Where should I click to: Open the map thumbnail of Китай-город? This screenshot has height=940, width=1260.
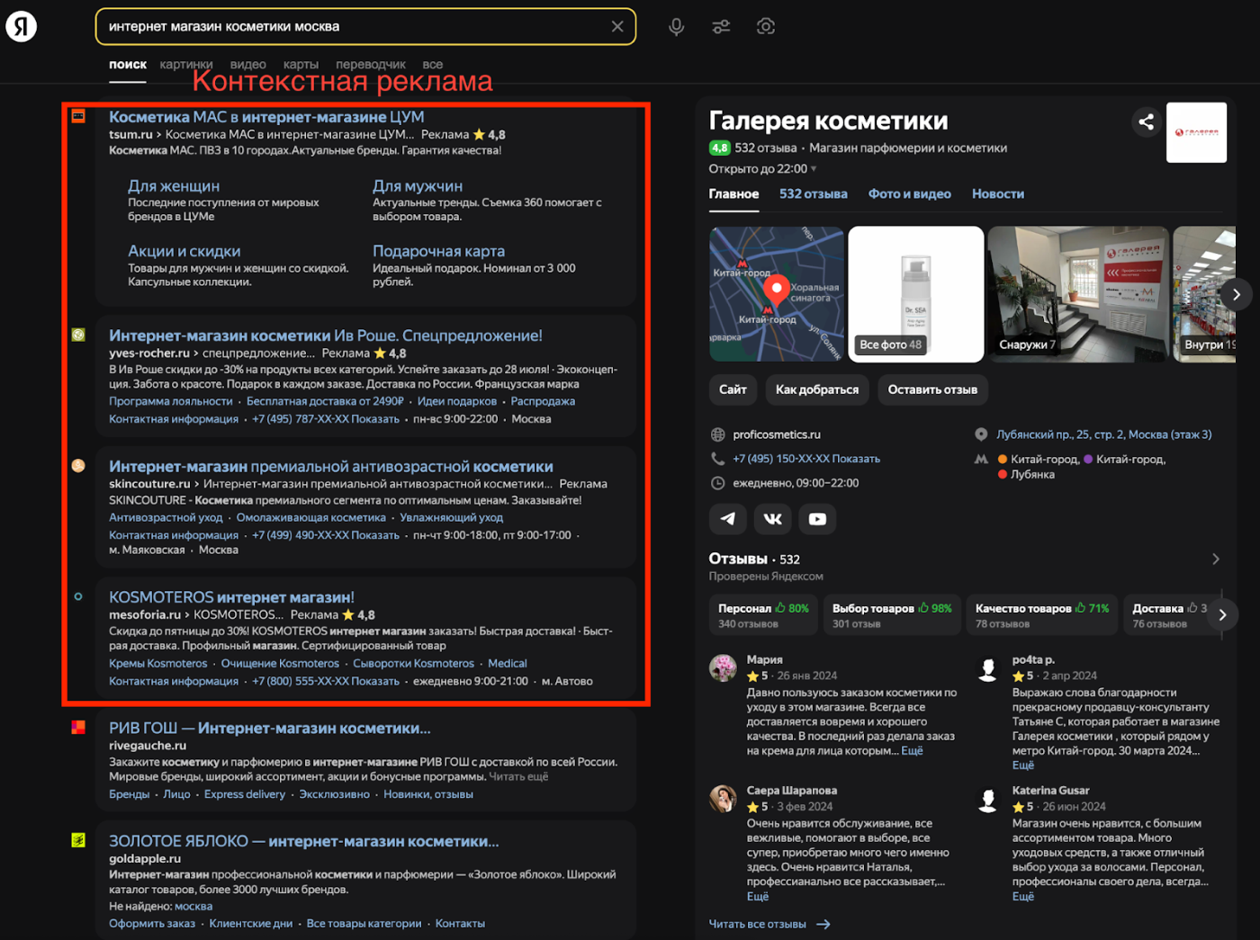point(777,294)
